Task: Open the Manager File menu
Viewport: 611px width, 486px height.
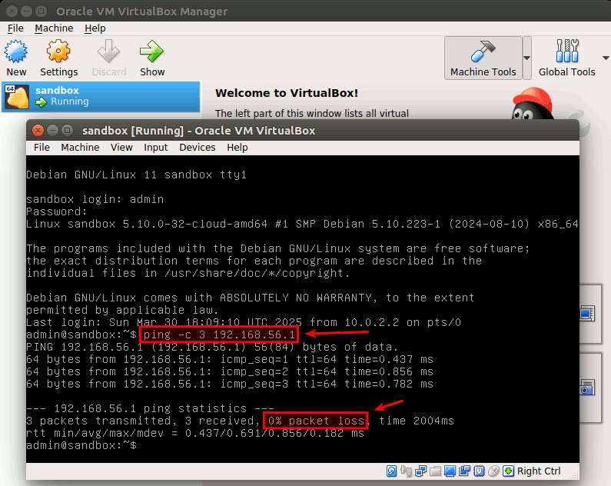Action: click(x=15, y=28)
